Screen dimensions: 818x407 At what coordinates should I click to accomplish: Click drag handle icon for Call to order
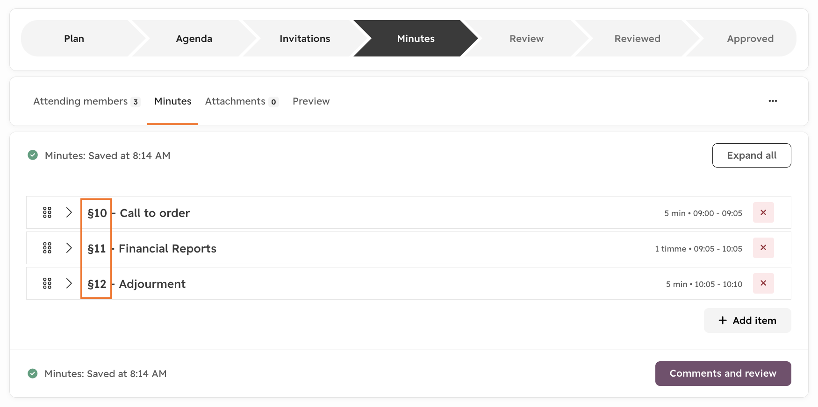point(47,212)
